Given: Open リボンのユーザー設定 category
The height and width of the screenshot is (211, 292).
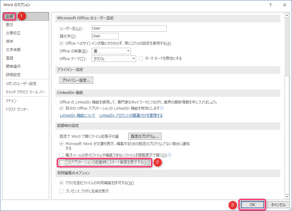Looking at the screenshot, I should (x=26, y=83).
